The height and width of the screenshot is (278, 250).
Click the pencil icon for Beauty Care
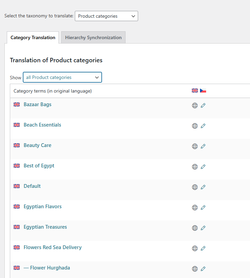coord(203,146)
